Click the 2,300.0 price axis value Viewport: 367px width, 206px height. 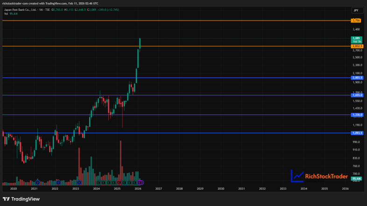click(x=357, y=65)
